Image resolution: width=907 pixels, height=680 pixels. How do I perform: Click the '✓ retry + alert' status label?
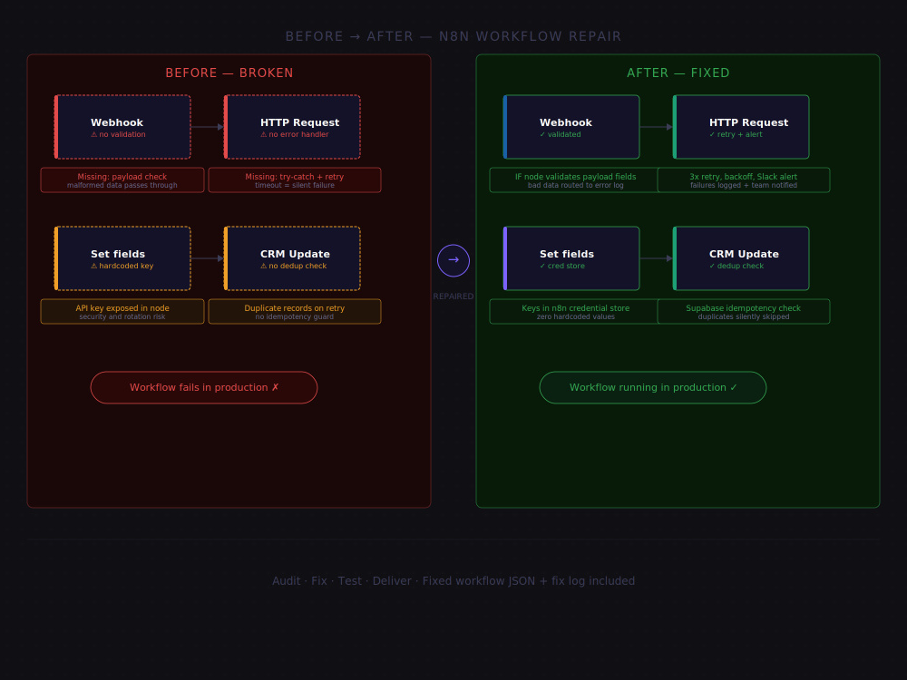pos(736,134)
